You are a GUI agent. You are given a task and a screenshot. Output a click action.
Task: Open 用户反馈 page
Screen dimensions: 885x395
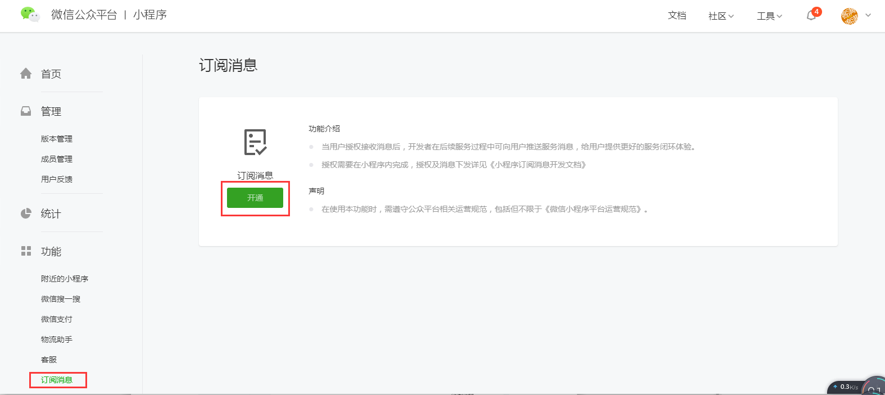(x=57, y=179)
